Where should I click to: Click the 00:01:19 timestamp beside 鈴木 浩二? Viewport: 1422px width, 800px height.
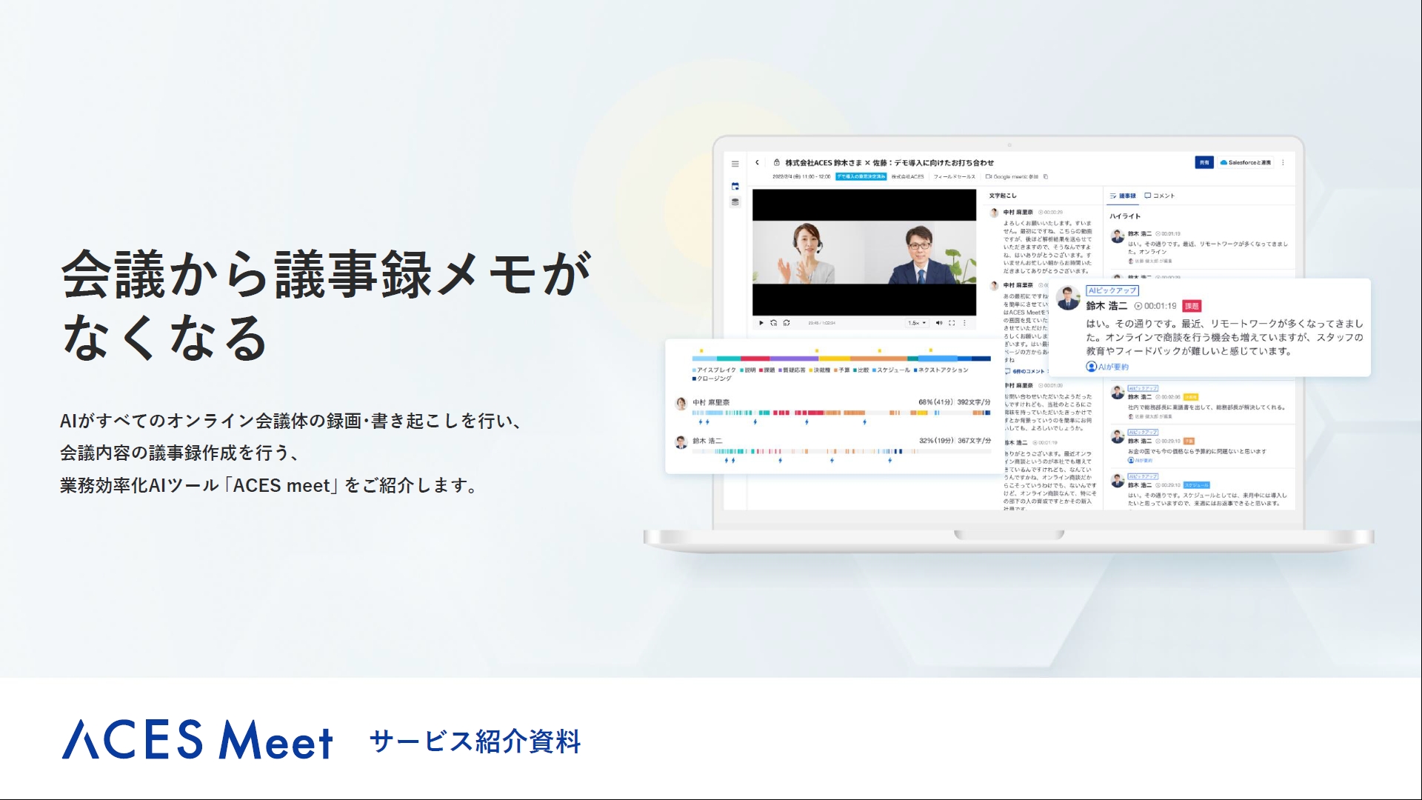(x=1155, y=306)
